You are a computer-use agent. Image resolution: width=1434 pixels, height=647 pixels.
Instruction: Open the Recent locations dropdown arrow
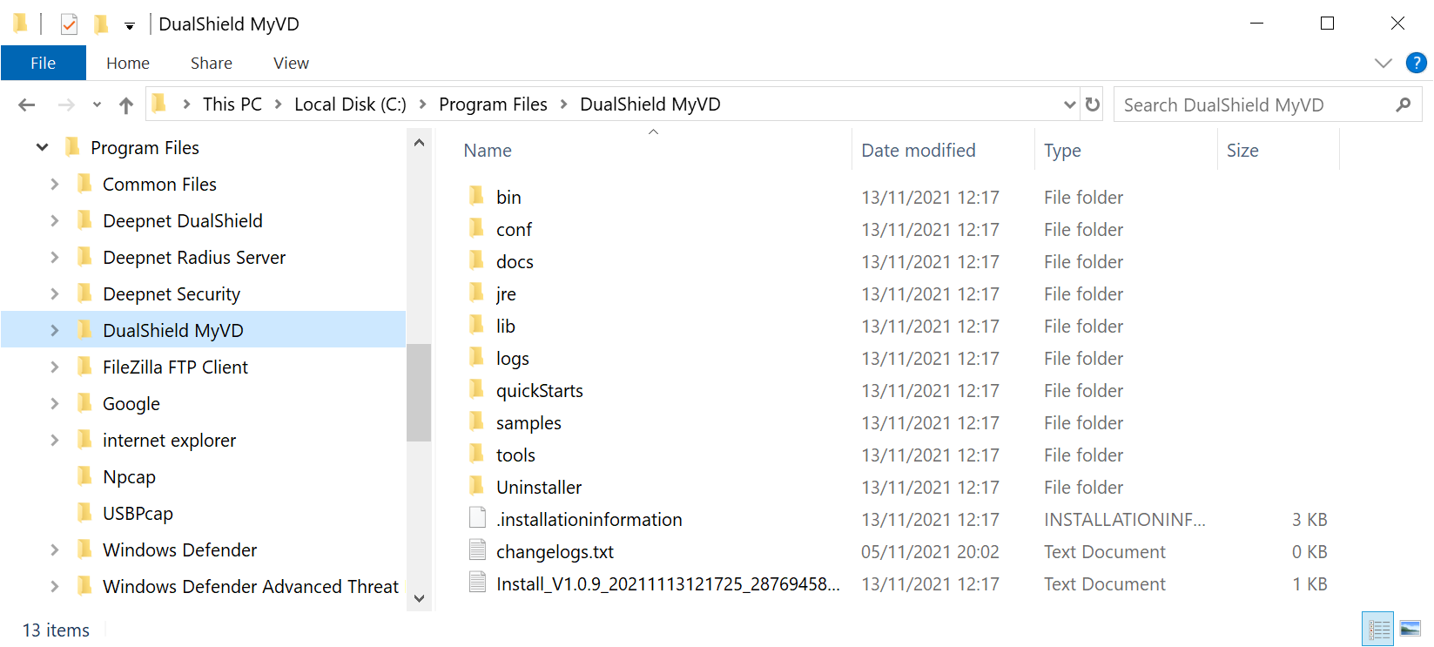click(x=97, y=105)
